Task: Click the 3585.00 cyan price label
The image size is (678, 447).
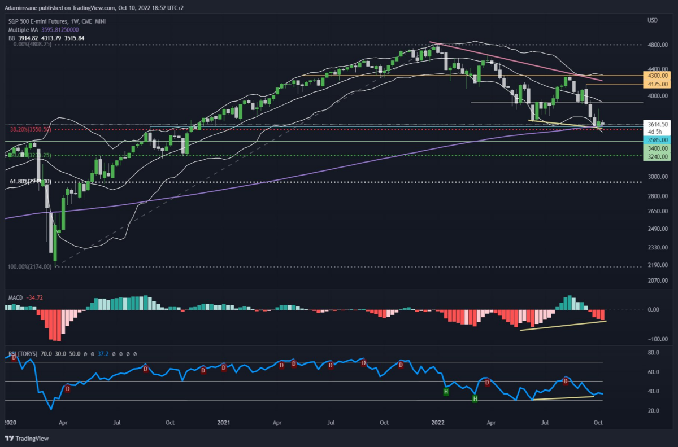Action: (x=656, y=140)
